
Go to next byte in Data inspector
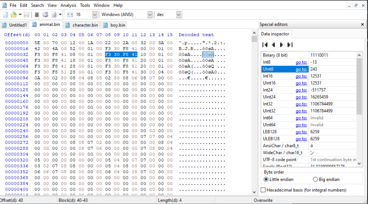[x=282, y=45]
